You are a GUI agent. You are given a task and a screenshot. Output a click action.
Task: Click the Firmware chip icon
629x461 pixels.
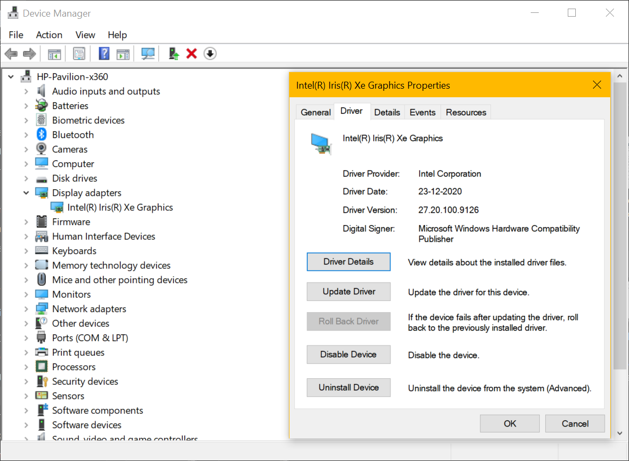[x=41, y=221]
